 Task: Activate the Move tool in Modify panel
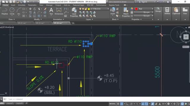click(x=30, y=9)
